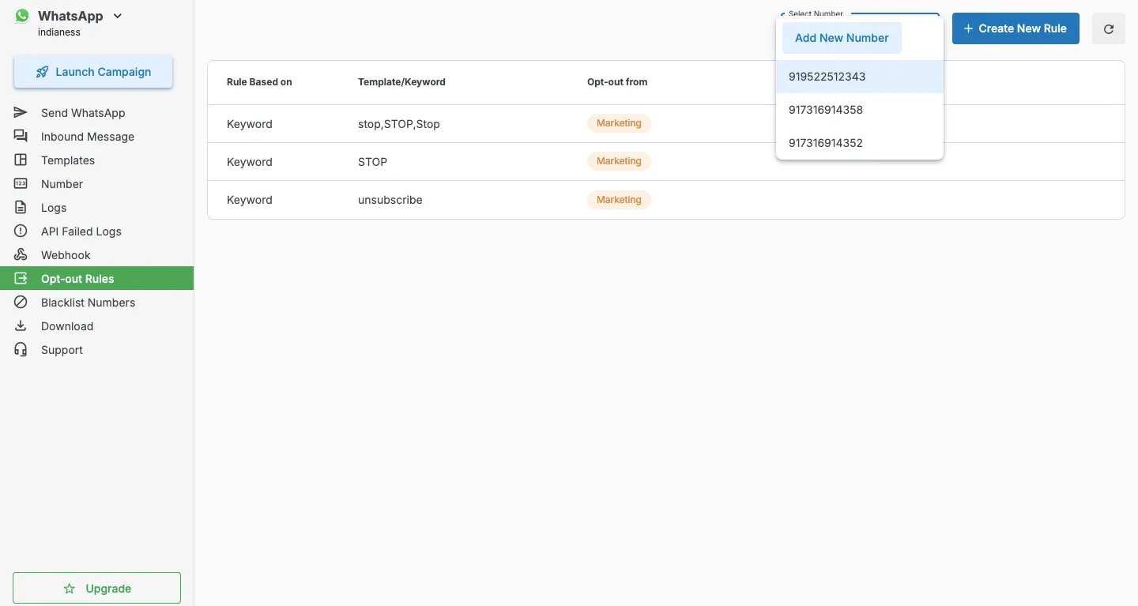The width and height of the screenshot is (1138, 606).
Task: Open Blacklist Numbers page
Action: 96,303
